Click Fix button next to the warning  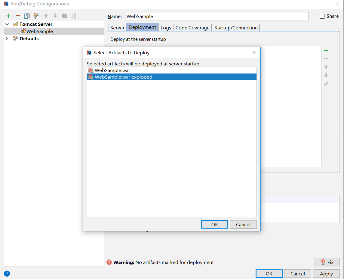pos(327,262)
